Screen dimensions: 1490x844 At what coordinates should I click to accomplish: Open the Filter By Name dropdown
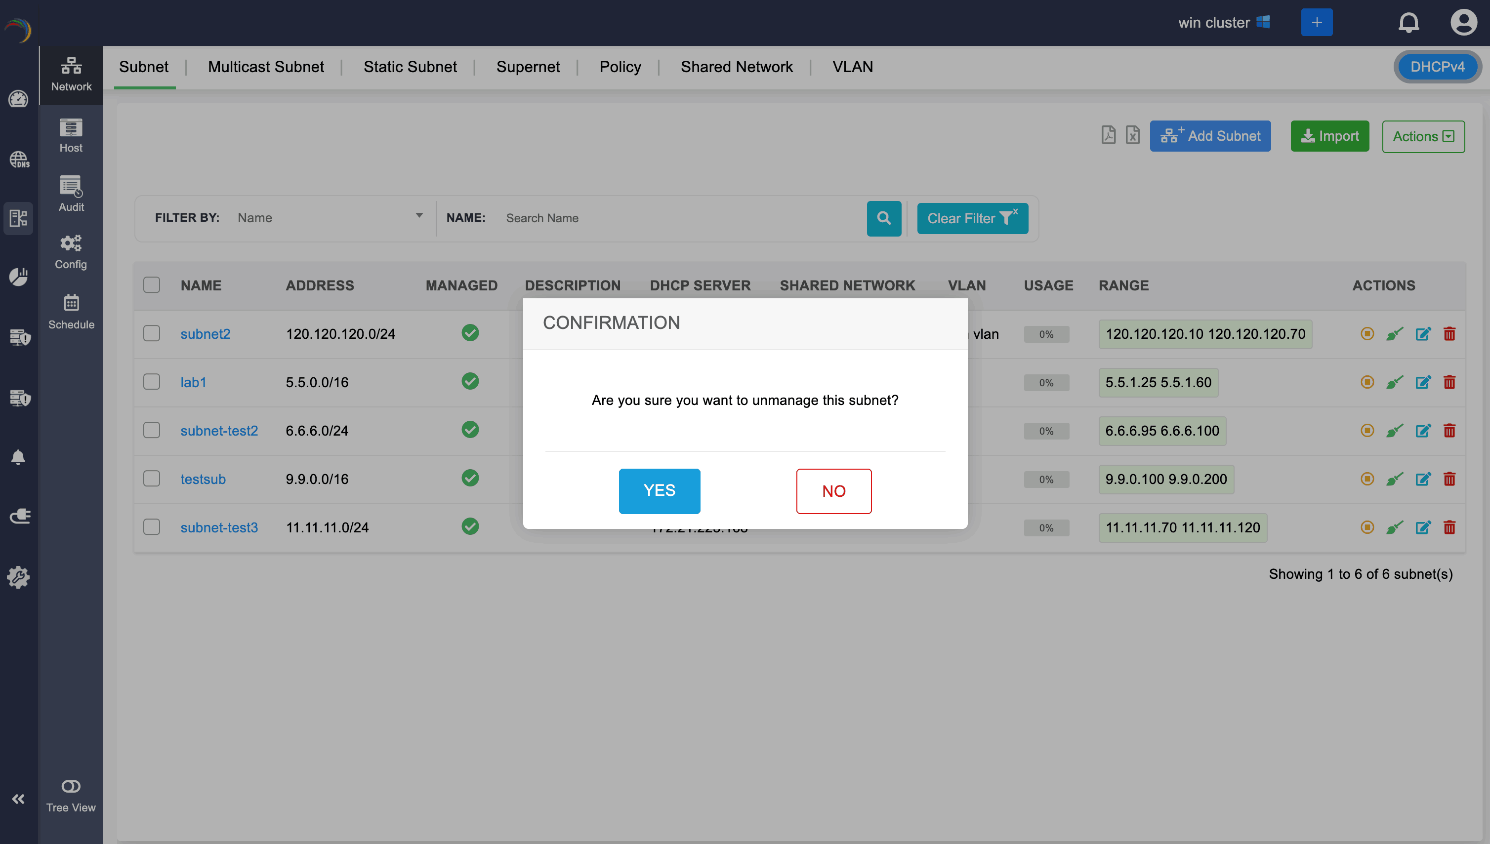329,218
